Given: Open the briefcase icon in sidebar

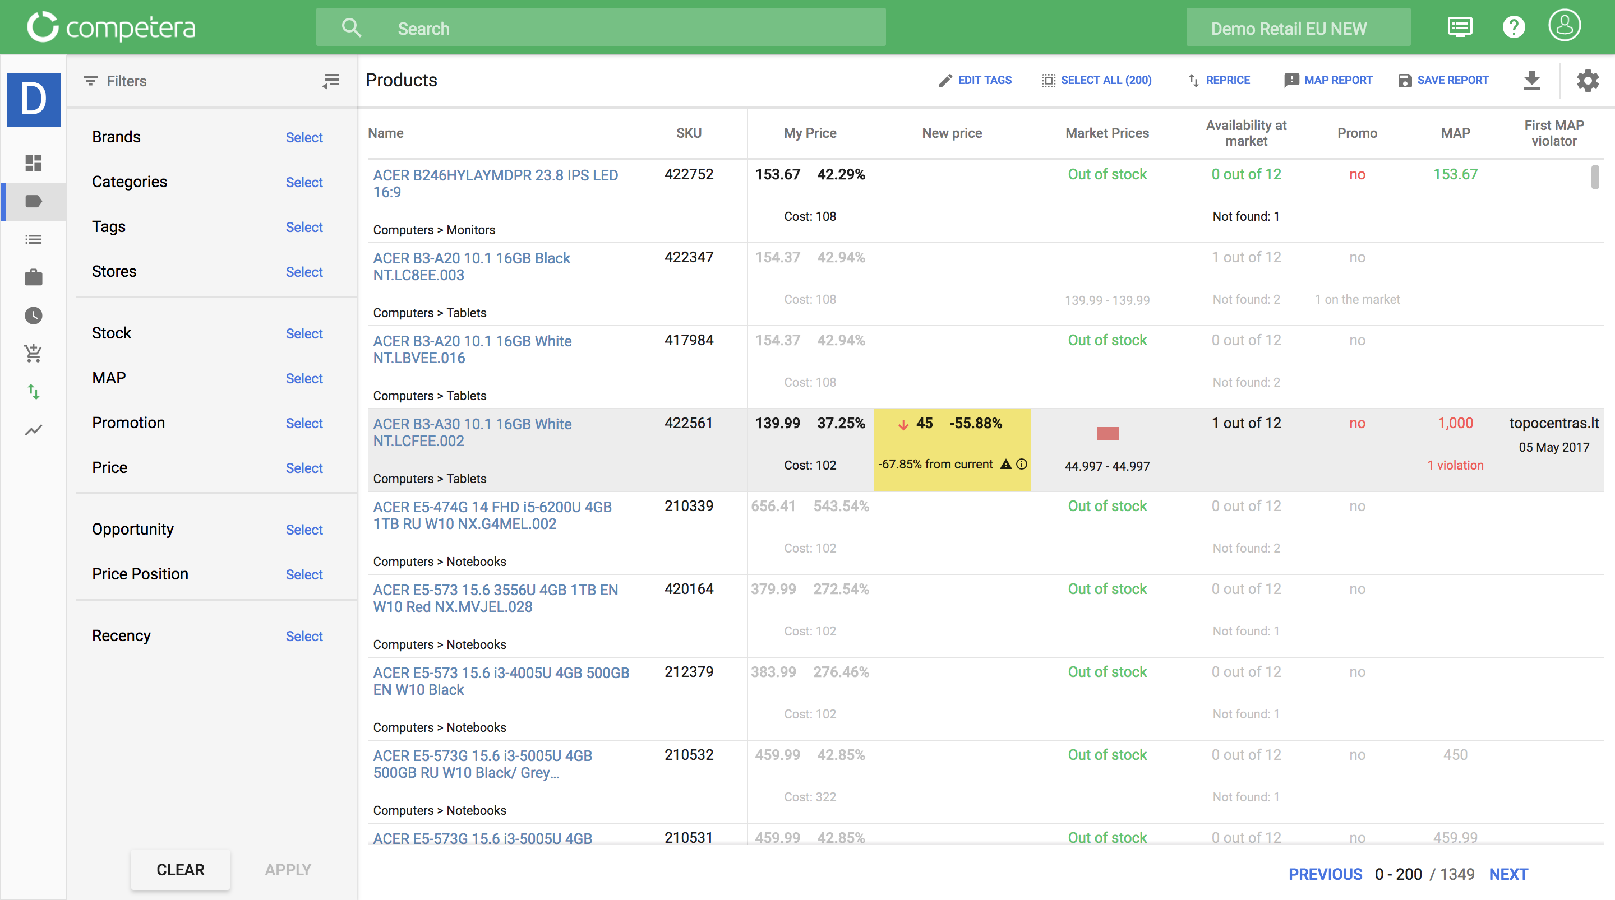Looking at the screenshot, I should tap(33, 277).
